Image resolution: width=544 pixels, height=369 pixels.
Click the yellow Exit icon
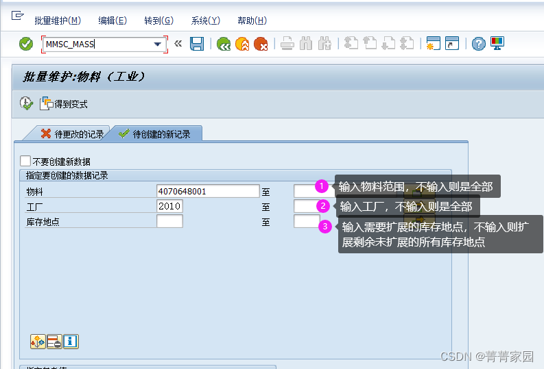242,44
